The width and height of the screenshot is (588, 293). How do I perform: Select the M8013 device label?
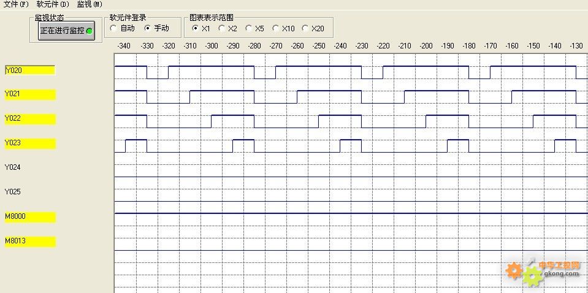click(29, 242)
